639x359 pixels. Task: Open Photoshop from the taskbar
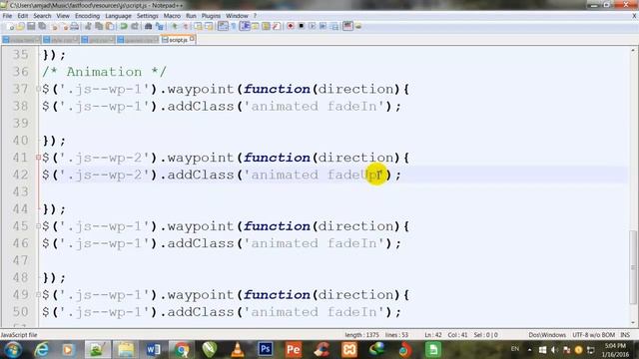(x=266, y=349)
